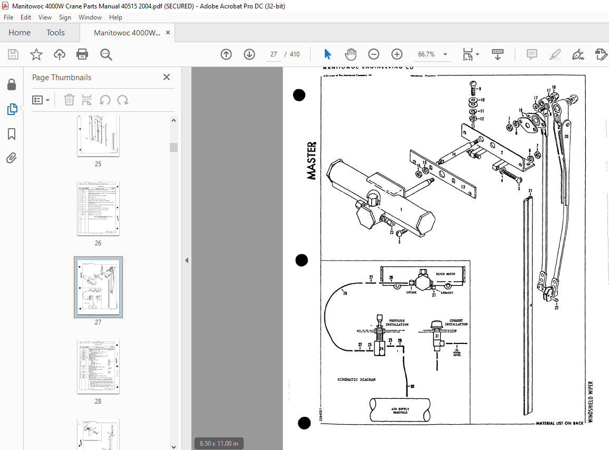The height and width of the screenshot is (450, 609).
Task: Select the arrow selection tool
Action: click(327, 54)
